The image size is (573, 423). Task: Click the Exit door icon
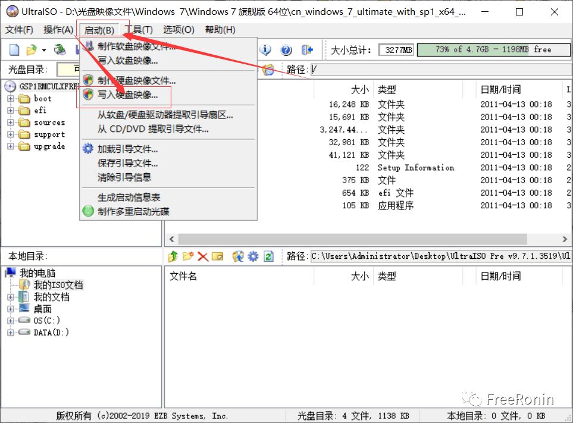tap(307, 50)
